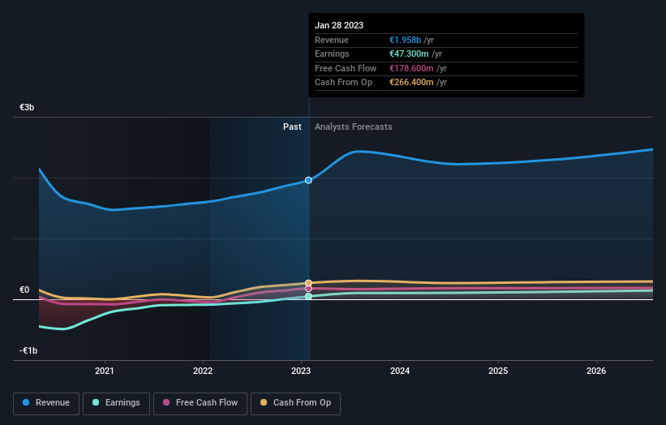This screenshot has width=666, height=425.
Task: Select the pink Free Cash Flow chart marker
Action: click(309, 289)
